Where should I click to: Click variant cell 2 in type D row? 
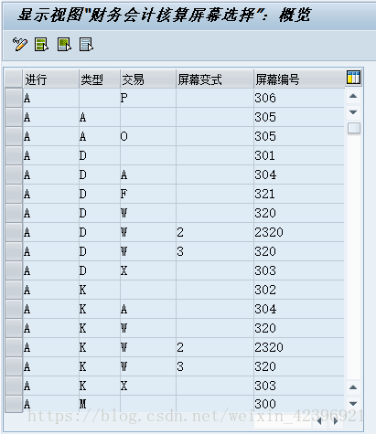coord(215,232)
